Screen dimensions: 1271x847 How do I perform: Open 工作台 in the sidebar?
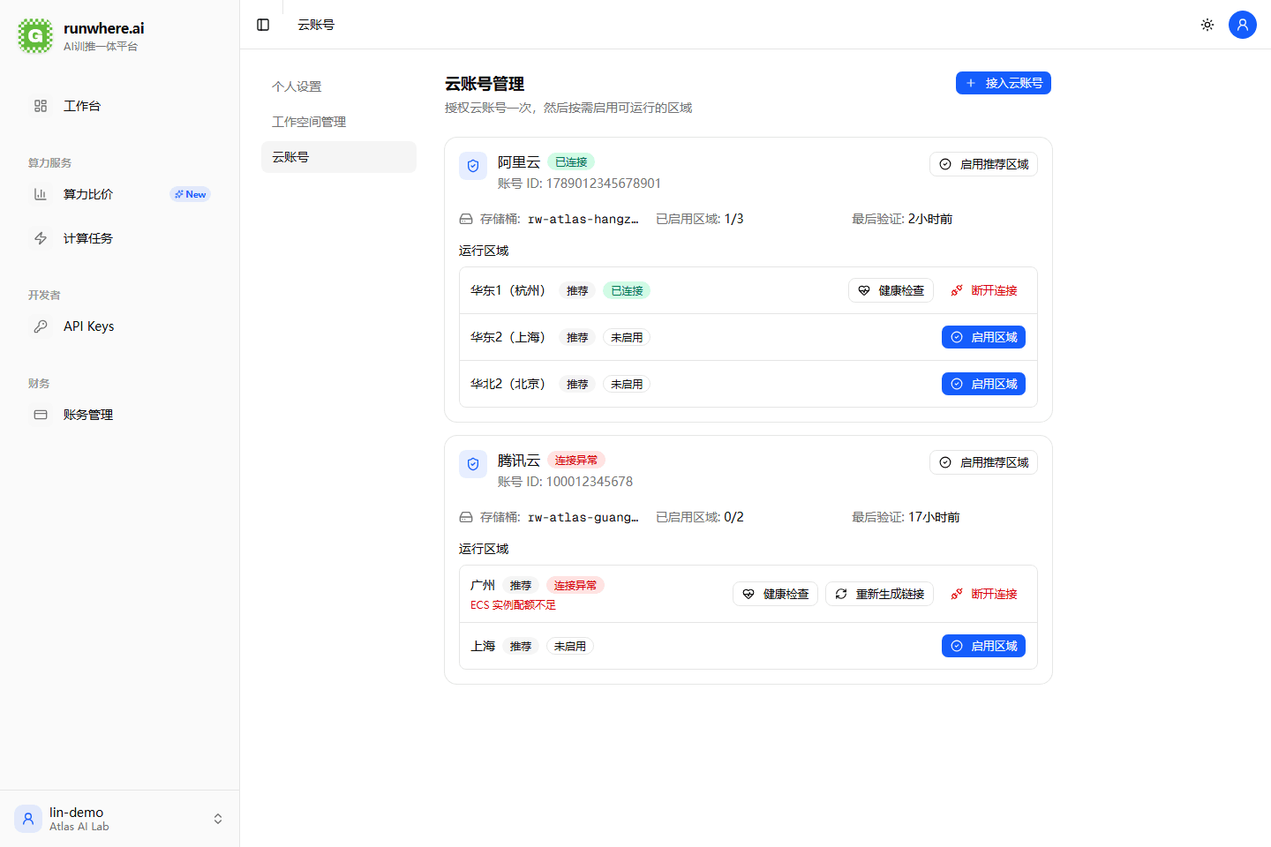tap(119, 106)
